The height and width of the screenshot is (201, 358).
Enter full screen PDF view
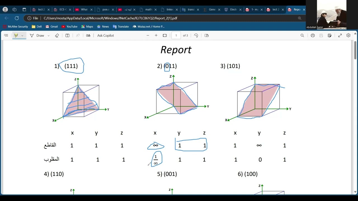(x=340, y=35)
